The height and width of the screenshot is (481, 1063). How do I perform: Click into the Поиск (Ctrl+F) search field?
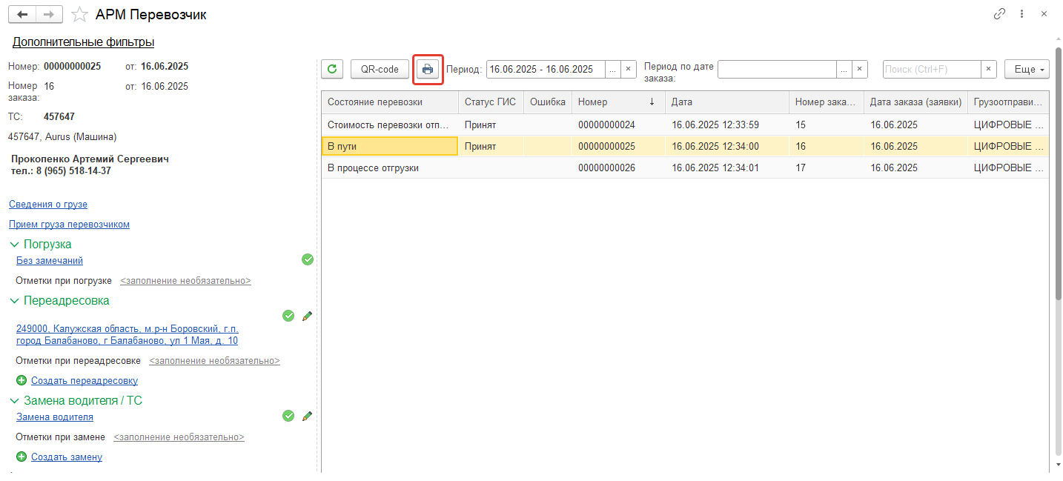[932, 69]
